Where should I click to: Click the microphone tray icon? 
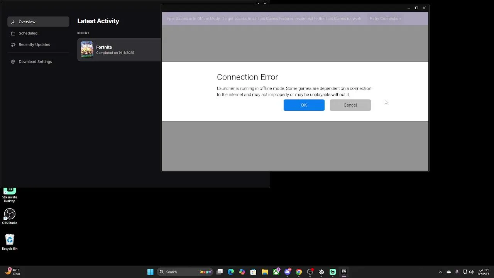[457, 272]
